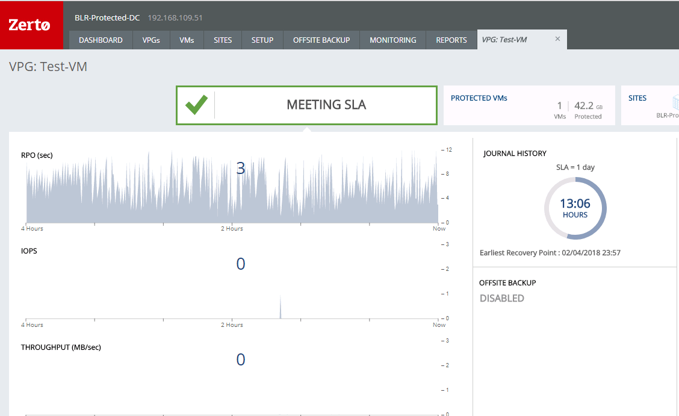
Task: Click the Zerto logo
Action: coord(29,25)
